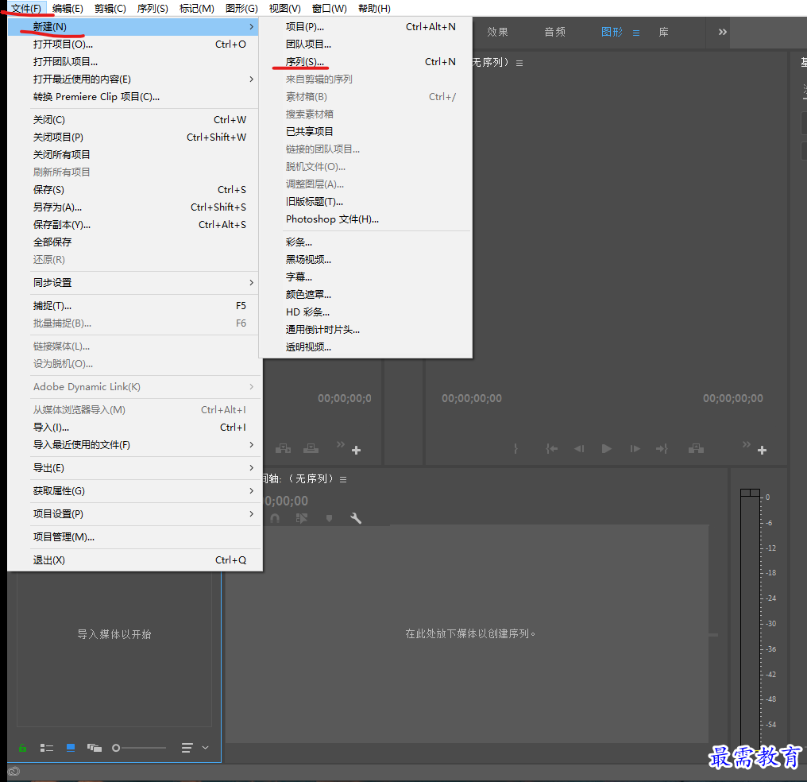Expand 打开最近使用的内容(E) submenu
Viewport: 807px width, 782px height.
click(133, 79)
